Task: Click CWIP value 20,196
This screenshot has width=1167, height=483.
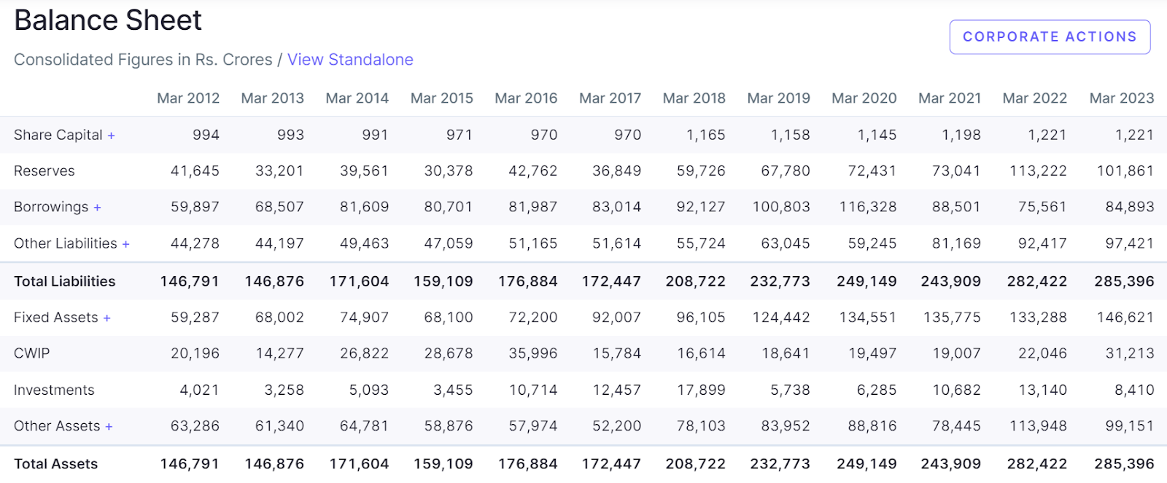Action: click(x=195, y=353)
